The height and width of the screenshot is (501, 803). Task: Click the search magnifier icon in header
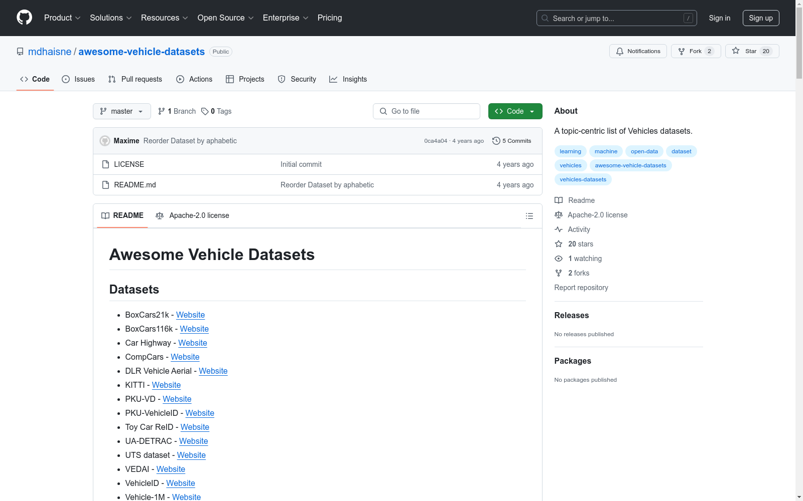click(545, 18)
